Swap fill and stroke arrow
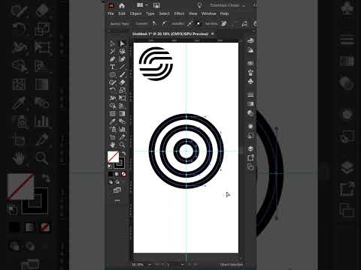This screenshot has width=361, height=270. click(x=124, y=153)
